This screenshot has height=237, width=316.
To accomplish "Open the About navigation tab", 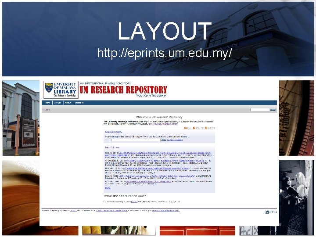I will tap(68, 103).
